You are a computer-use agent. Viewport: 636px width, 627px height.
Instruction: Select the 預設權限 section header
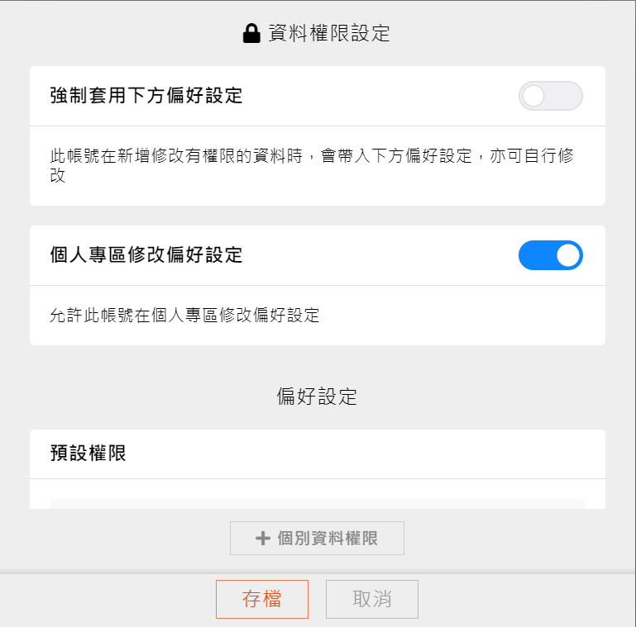(88, 453)
